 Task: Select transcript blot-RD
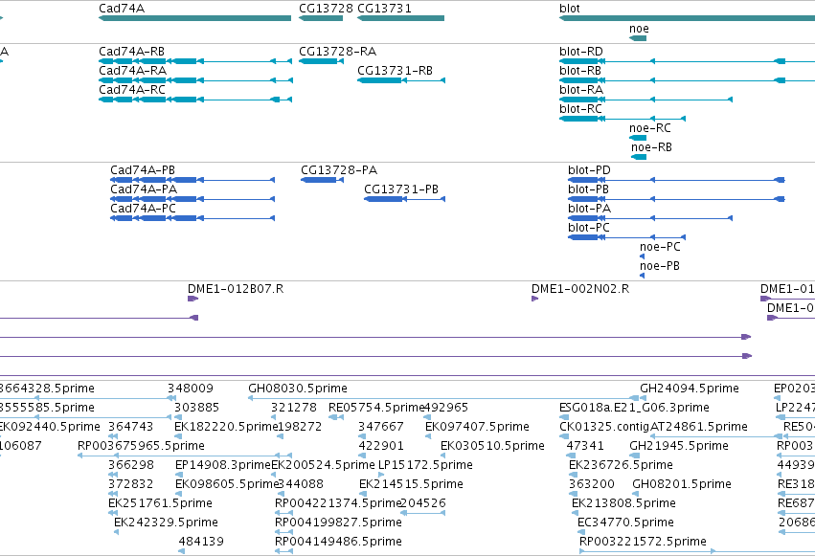[x=687, y=61]
